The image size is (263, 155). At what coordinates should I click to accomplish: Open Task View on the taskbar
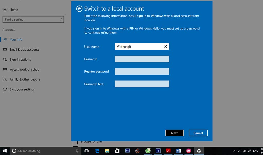87,151
